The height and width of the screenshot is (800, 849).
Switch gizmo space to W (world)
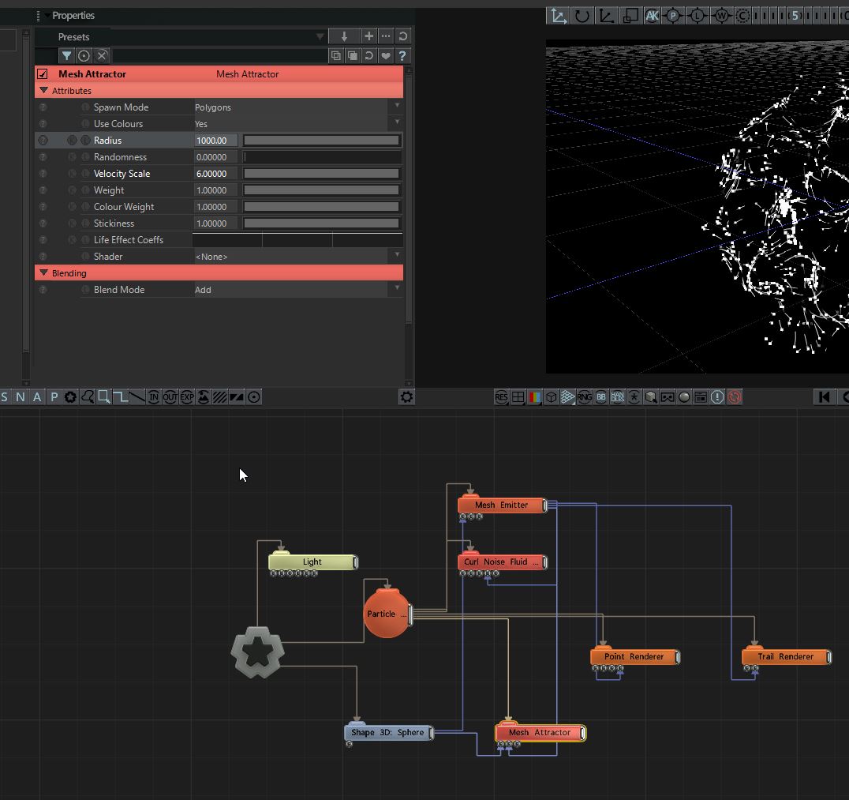721,16
